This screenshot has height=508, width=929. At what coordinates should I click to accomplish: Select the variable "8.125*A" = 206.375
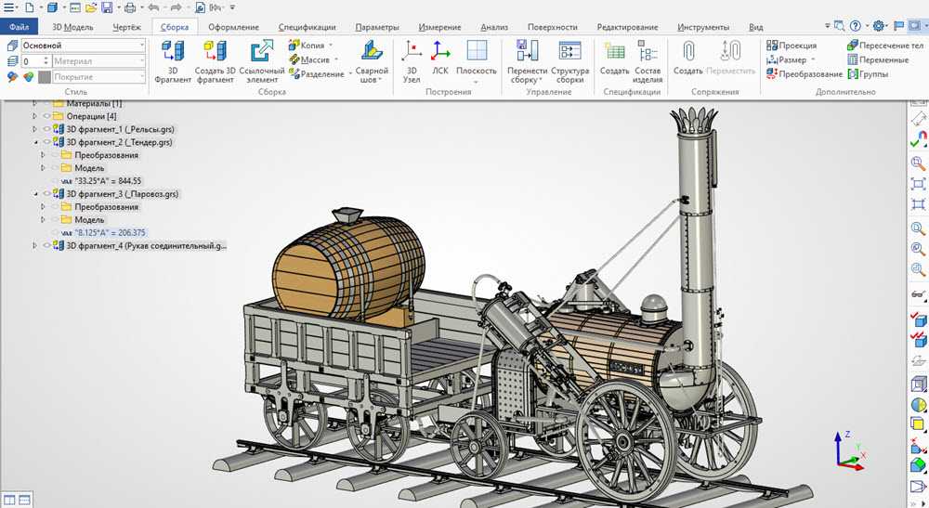pyautogui.click(x=110, y=233)
